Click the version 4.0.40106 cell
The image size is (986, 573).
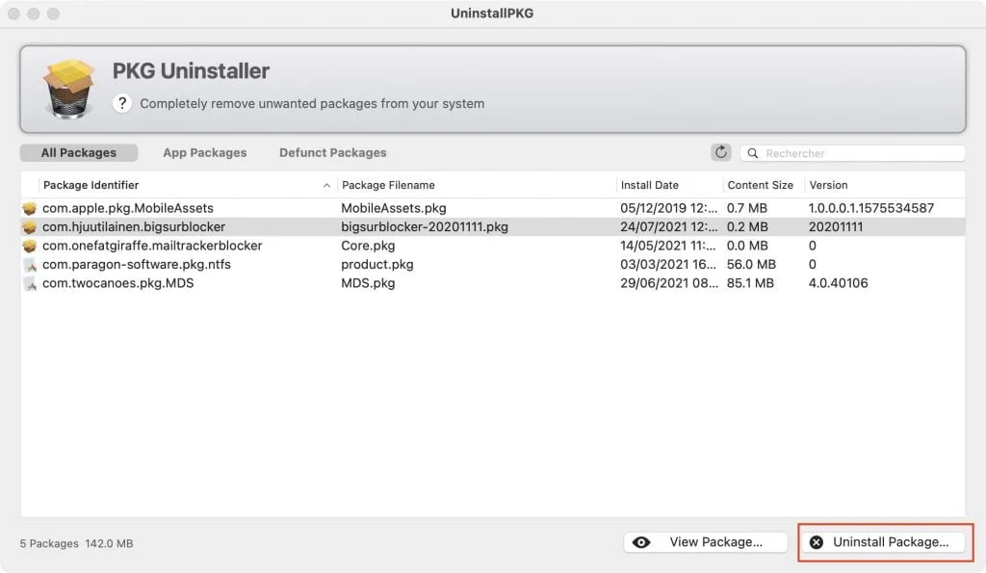pos(839,284)
